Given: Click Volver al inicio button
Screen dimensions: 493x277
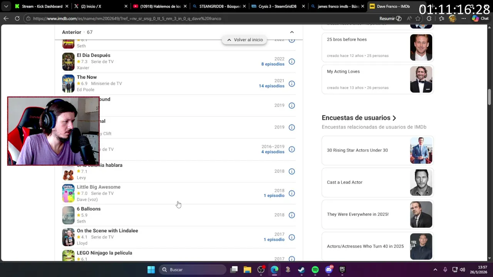Looking at the screenshot, I should (x=245, y=40).
